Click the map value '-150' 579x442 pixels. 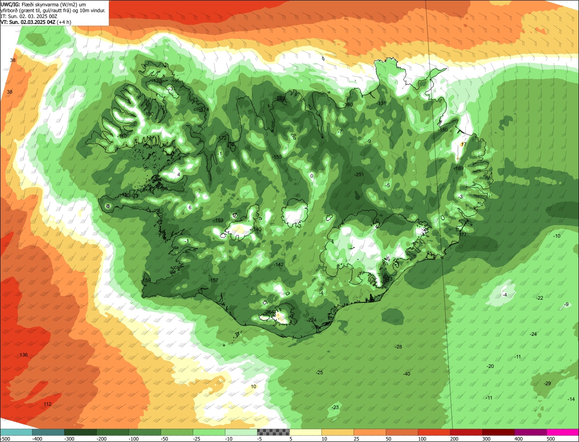(443, 130)
